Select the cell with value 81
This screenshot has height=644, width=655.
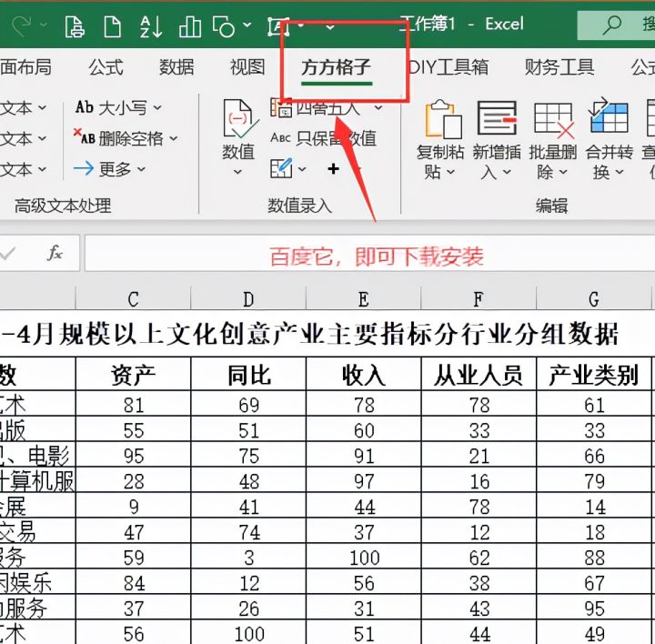tap(133, 404)
